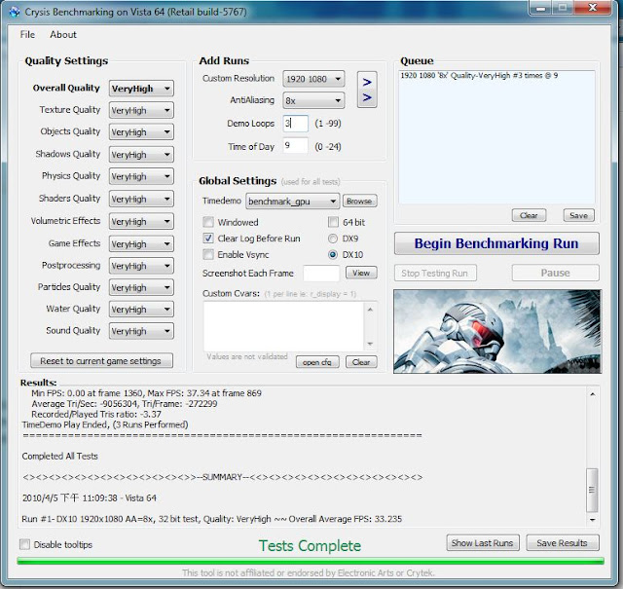Viewport: 623px width, 589px height.
Task: Open the File menu
Action: [27, 35]
